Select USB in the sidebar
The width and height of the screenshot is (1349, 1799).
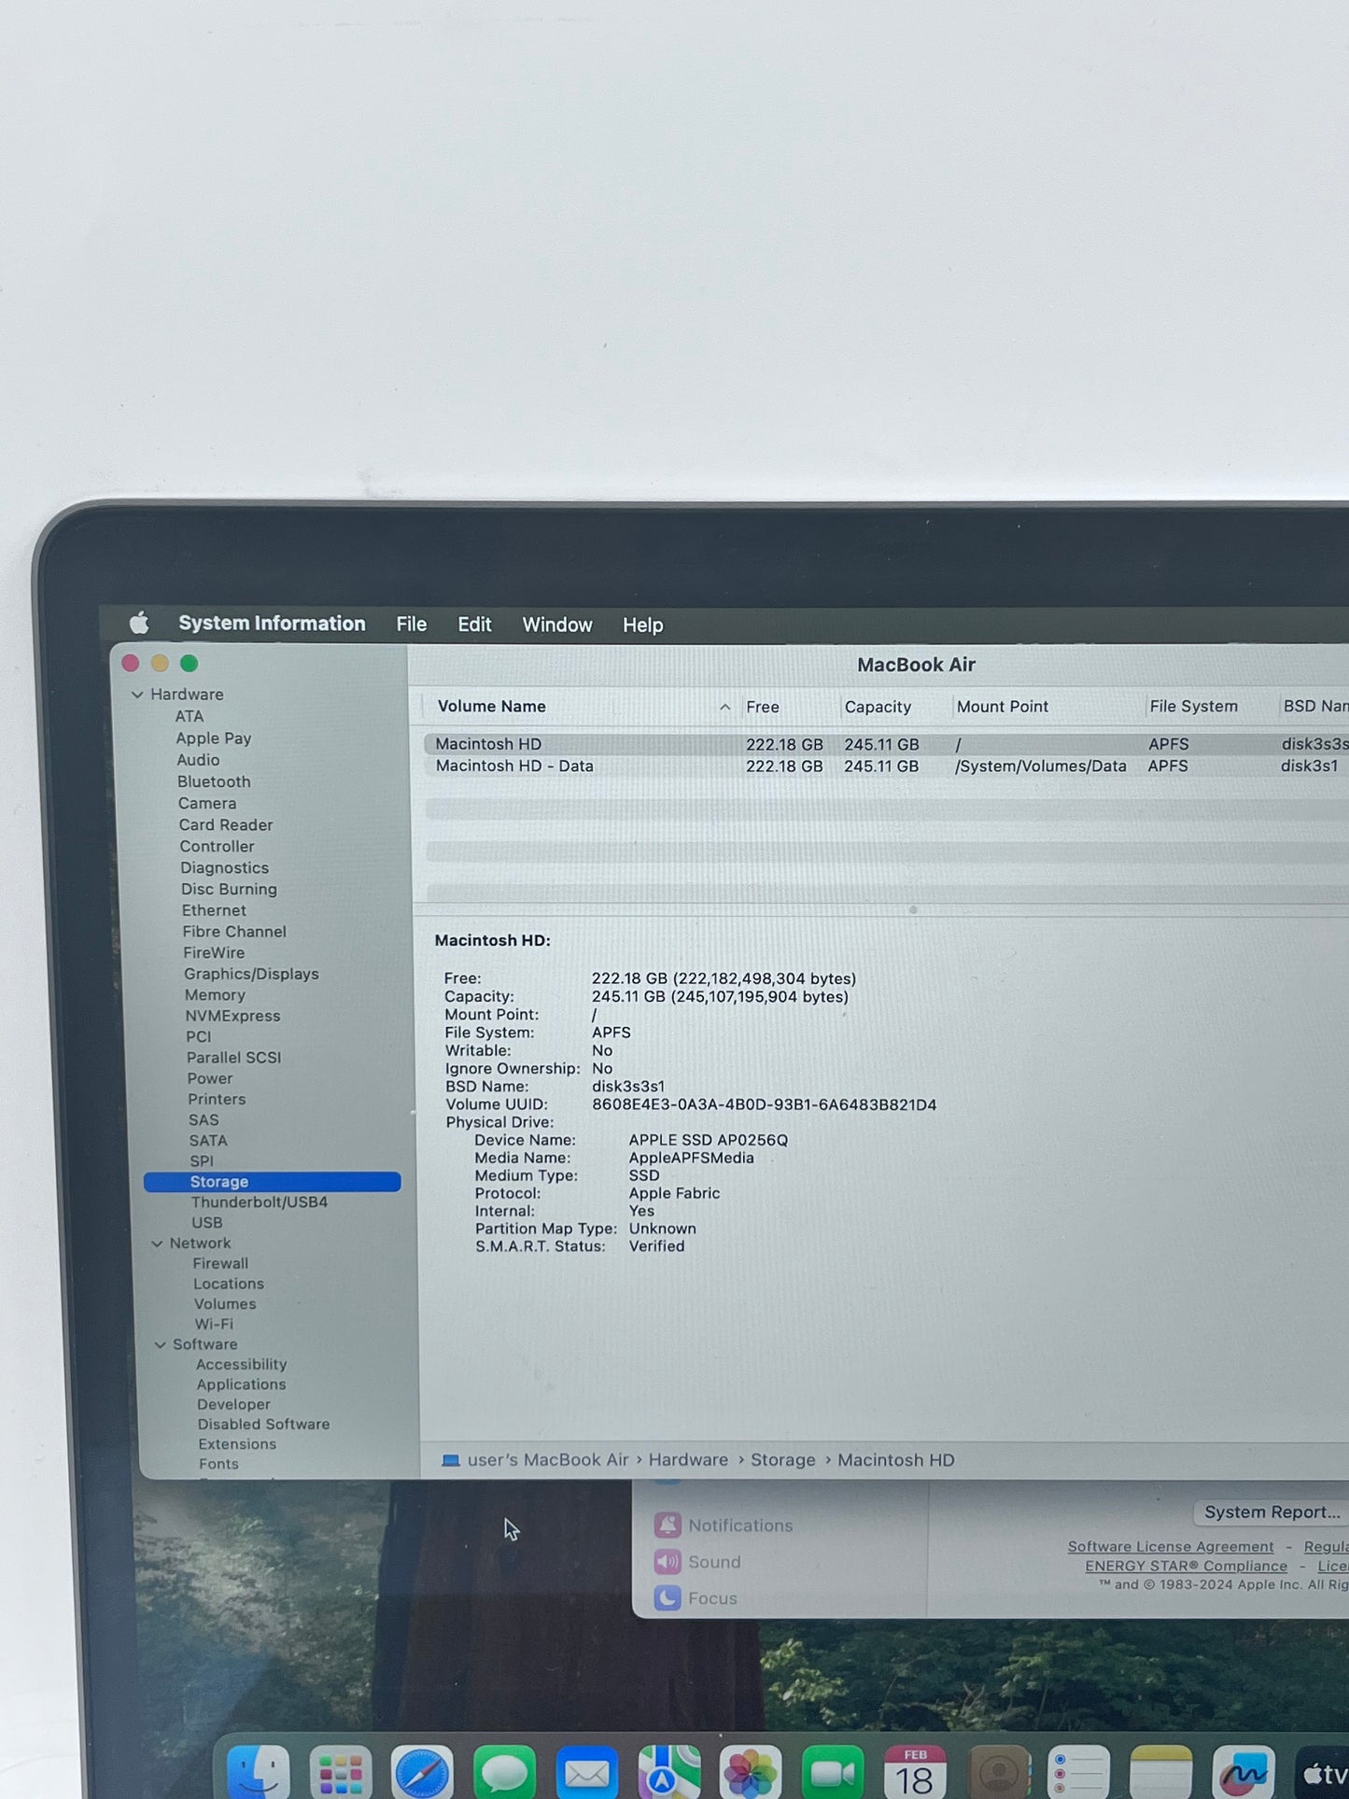coord(207,1223)
